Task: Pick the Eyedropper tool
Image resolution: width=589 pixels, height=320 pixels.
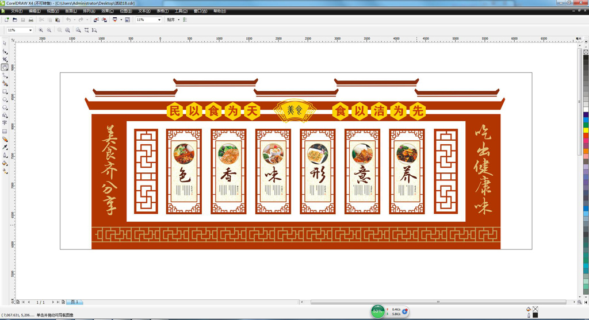Action: [x=5, y=147]
